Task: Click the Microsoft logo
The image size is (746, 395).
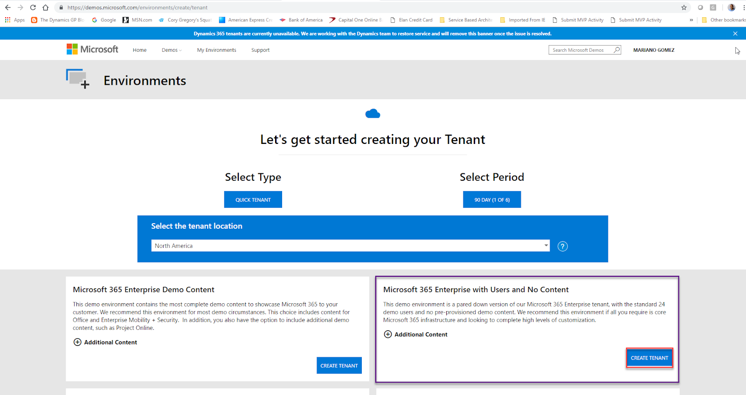Action: [x=92, y=49]
